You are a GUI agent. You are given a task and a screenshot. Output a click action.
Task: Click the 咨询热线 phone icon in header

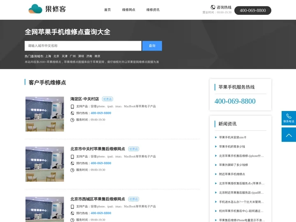click(x=213, y=7)
